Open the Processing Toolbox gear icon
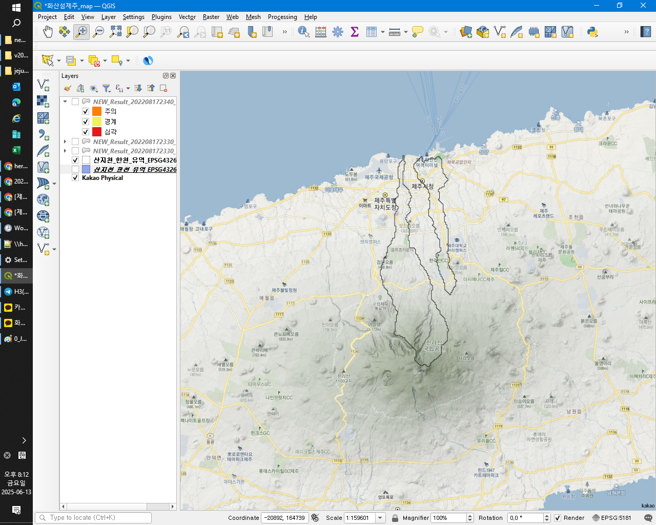Viewport: 656px width, 525px height. (x=337, y=32)
